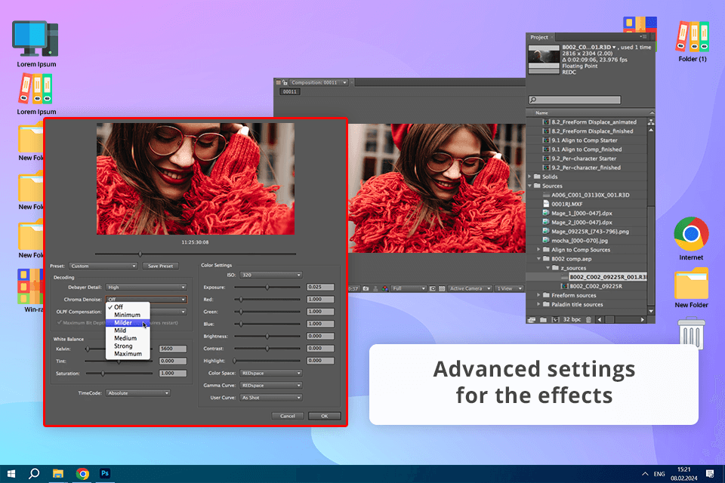This screenshot has height=483, width=725.
Task: Expand the Solids folder
Action: pyautogui.click(x=530, y=177)
